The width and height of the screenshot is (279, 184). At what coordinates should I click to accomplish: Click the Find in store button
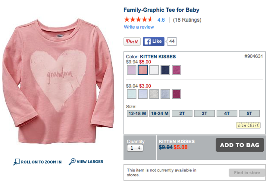point(247,173)
